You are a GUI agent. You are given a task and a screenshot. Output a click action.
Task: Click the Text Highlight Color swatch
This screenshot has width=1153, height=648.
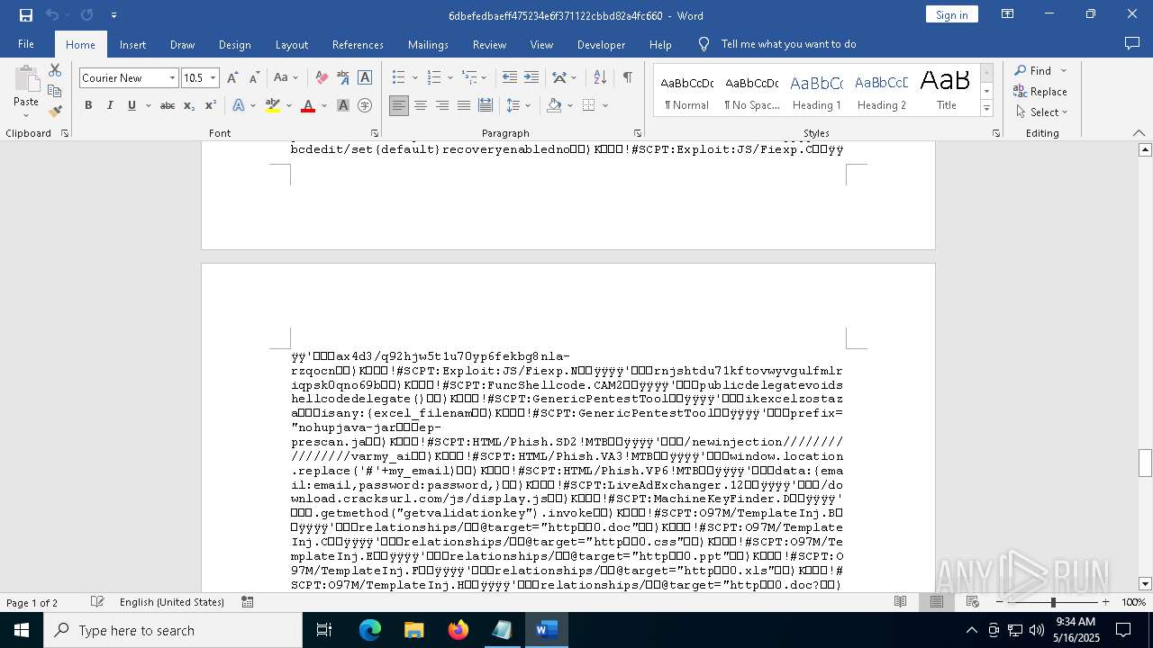[273, 105]
